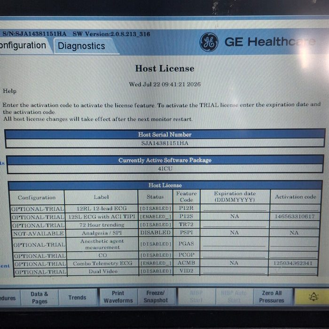Click the 12SL ECG with ACI TIPI label
The height and width of the screenshot is (329, 329).
(102, 217)
